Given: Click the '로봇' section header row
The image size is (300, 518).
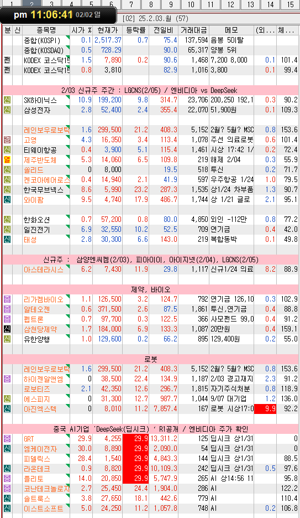Looking at the screenshot, I should coord(151,359).
